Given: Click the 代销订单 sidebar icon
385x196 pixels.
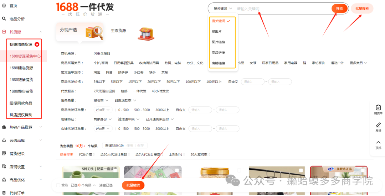Looking at the screenshot, I should pos(4,193).
